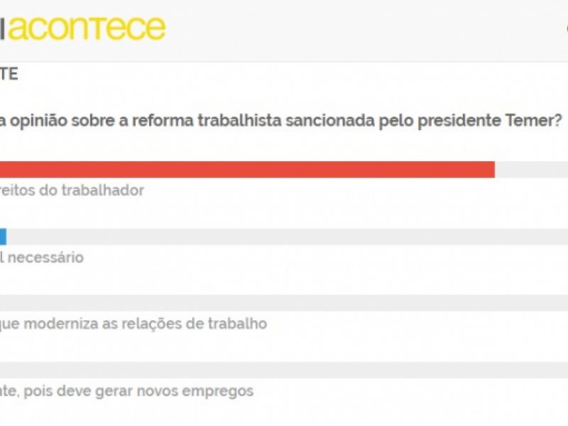
Task: Choose the 'pois deve gerar novos empregos' option
Action: 126,390
